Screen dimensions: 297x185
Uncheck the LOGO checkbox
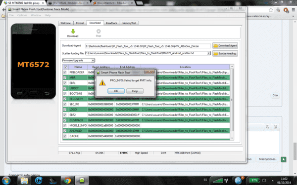65,110
